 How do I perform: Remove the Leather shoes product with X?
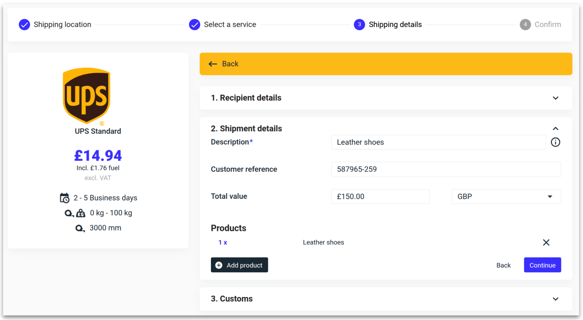click(546, 242)
